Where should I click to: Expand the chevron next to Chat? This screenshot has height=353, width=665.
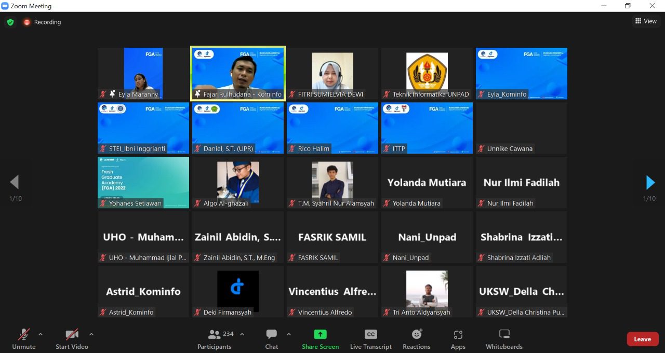pyautogui.click(x=289, y=334)
